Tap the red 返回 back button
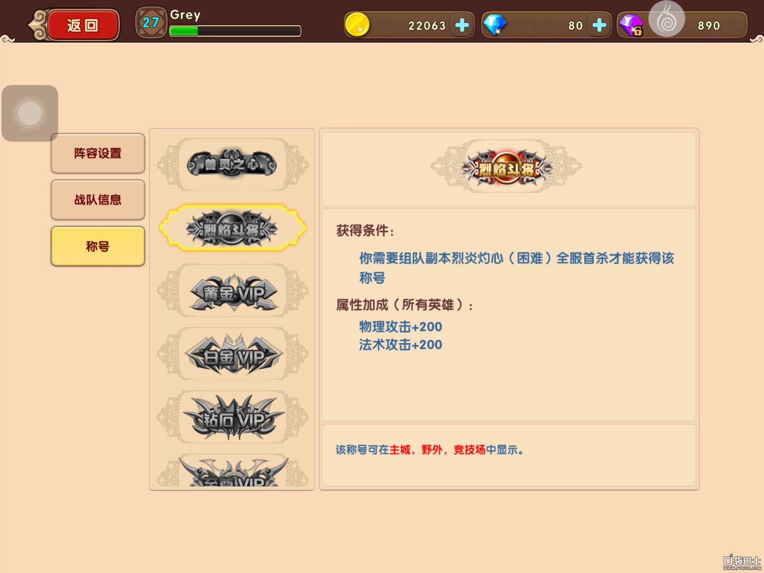 [83, 25]
